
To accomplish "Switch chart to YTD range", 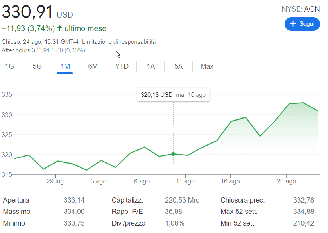I will (122, 66).
